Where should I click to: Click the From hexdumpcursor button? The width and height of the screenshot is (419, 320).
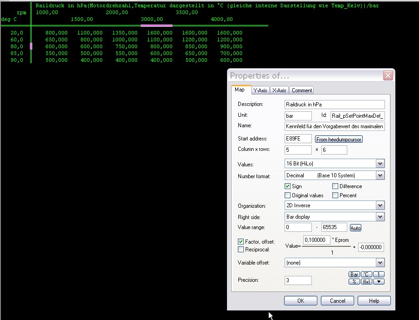[x=339, y=139]
